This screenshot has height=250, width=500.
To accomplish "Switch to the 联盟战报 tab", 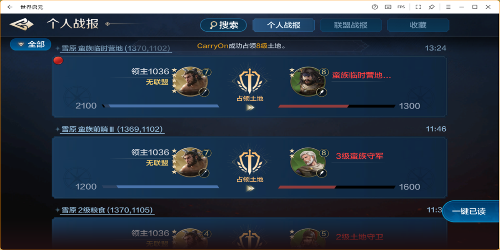I will tap(351, 25).
